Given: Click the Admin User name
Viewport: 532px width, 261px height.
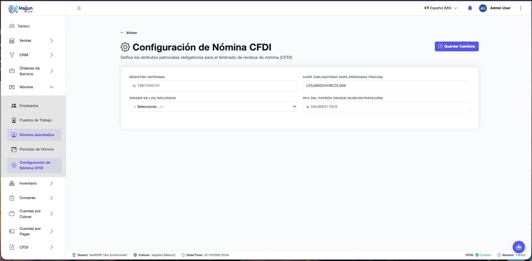Looking at the screenshot, I should 500,8.
